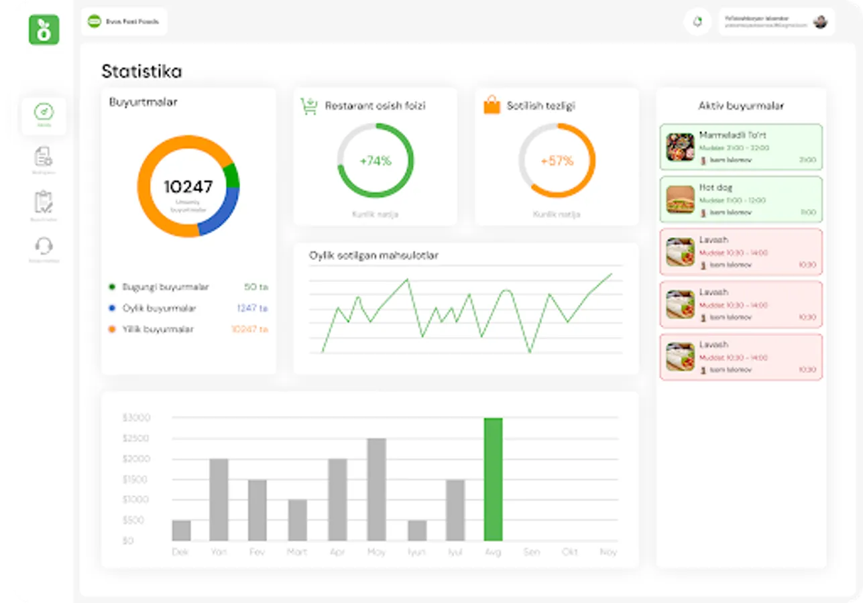Open the document settings sidebar icon
The height and width of the screenshot is (603, 863).
pyautogui.click(x=44, y=157)
